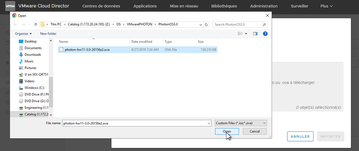This screenshot has height=151, width=359.
Task: Open the Administration menu
Action: pos(264,6)
